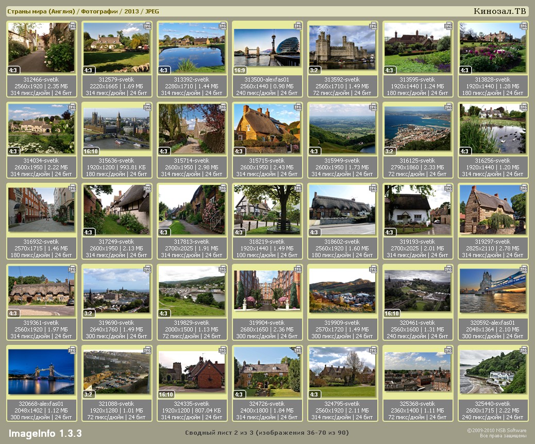Click the 16:10 badge on 324335-svetik
The width and height of the screenshot is (535, 444).
166,394
